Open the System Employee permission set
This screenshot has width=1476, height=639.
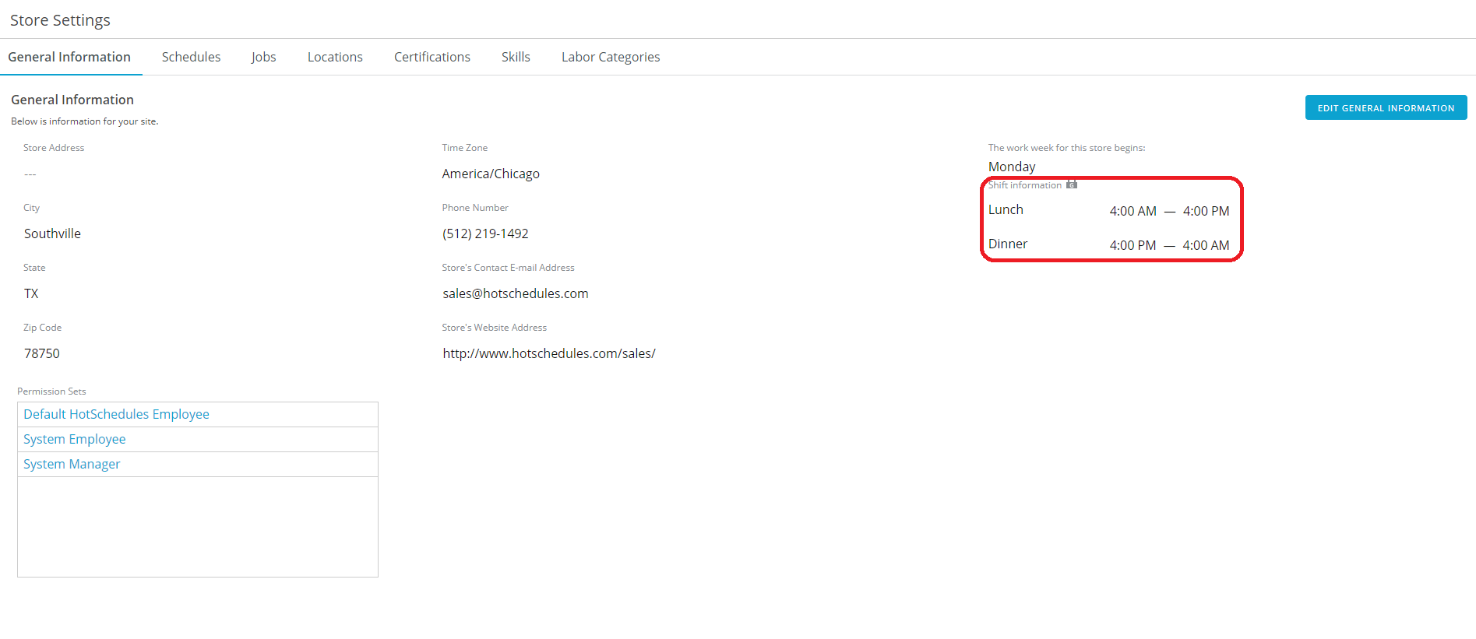74,439
